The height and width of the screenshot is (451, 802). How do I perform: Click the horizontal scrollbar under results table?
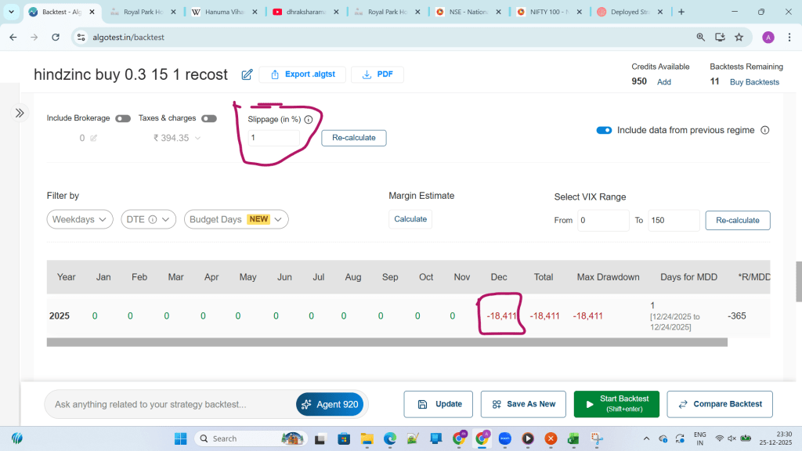[387, 342]
